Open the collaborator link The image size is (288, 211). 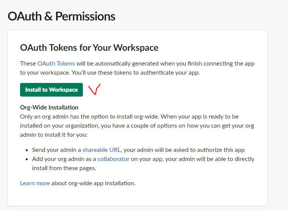pyautogui.click(x=114, y=159)
